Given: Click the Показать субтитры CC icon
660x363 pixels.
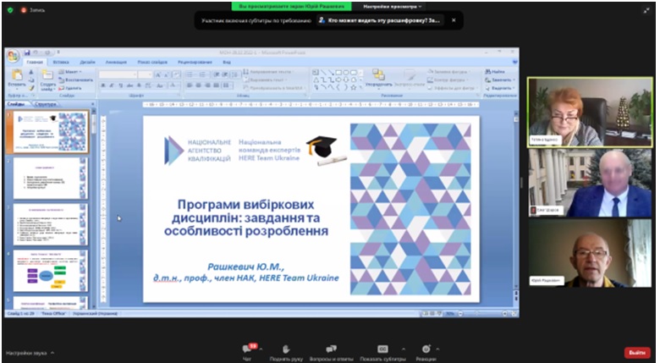Looking at the screenshot, I should (x=382, y=349).
